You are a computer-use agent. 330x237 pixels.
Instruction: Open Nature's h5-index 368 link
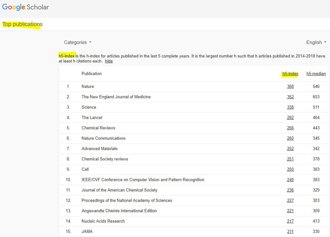290,87
